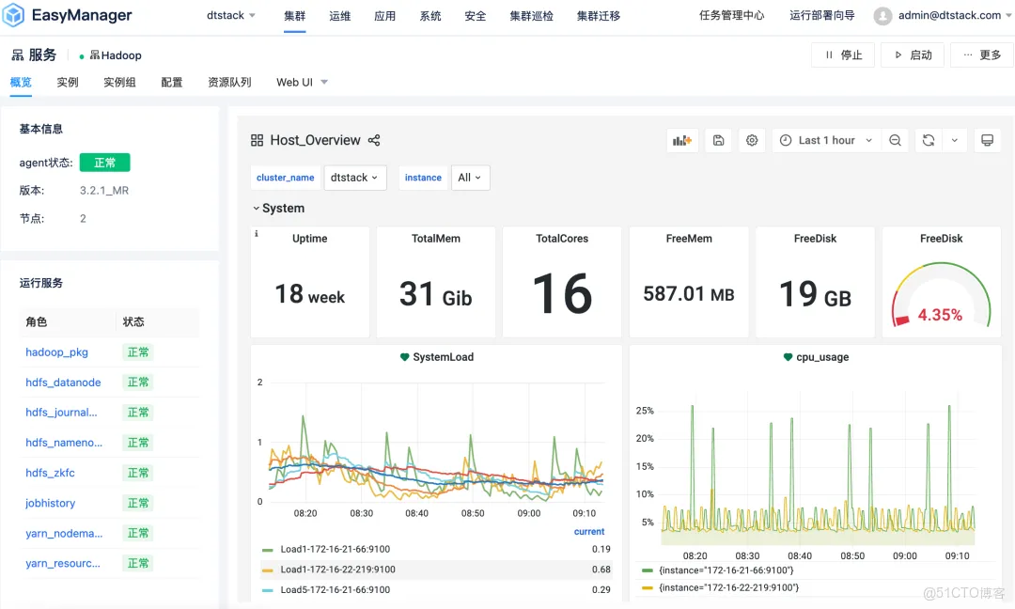Cycle view mode with the monitor icon
Viewport: 1015px width, 609px height.
point(987,140)
